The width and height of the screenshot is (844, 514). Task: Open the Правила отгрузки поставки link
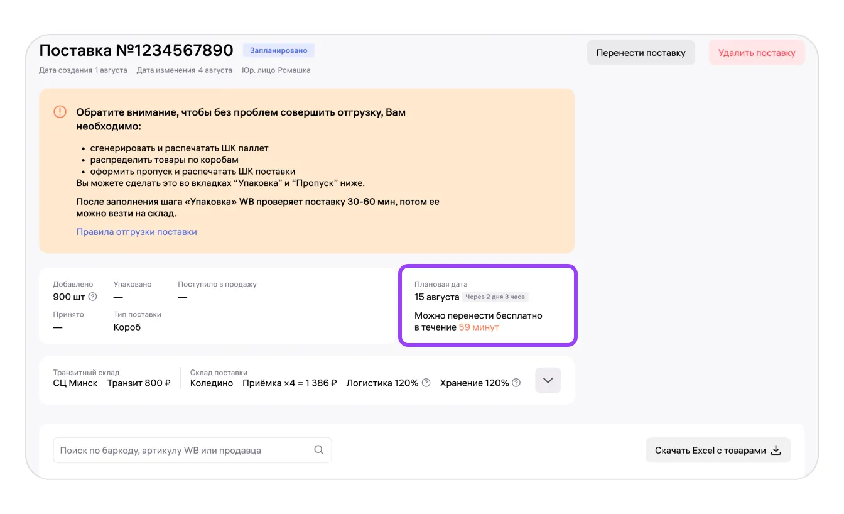tap(136, 232)
